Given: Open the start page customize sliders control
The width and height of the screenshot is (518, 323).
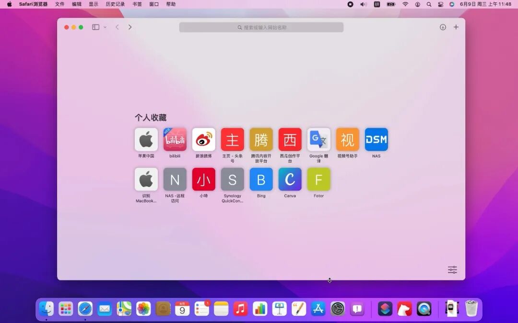Looking at the screenshot, I should [x=452, y=269].
